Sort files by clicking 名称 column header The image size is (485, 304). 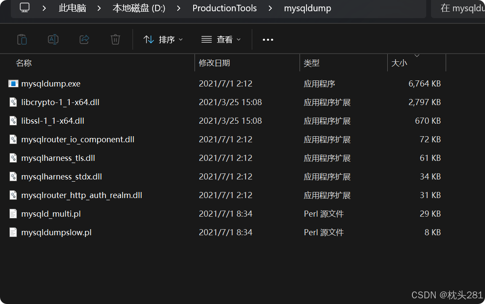(x=24, y=63)
